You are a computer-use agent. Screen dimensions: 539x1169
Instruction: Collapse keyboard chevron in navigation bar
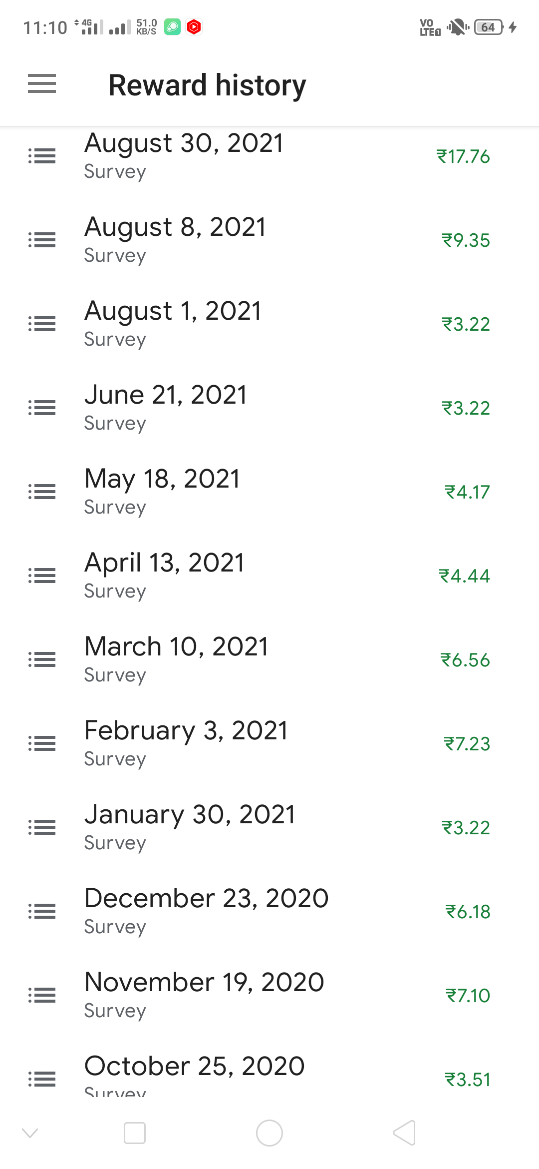[30, 1133]
